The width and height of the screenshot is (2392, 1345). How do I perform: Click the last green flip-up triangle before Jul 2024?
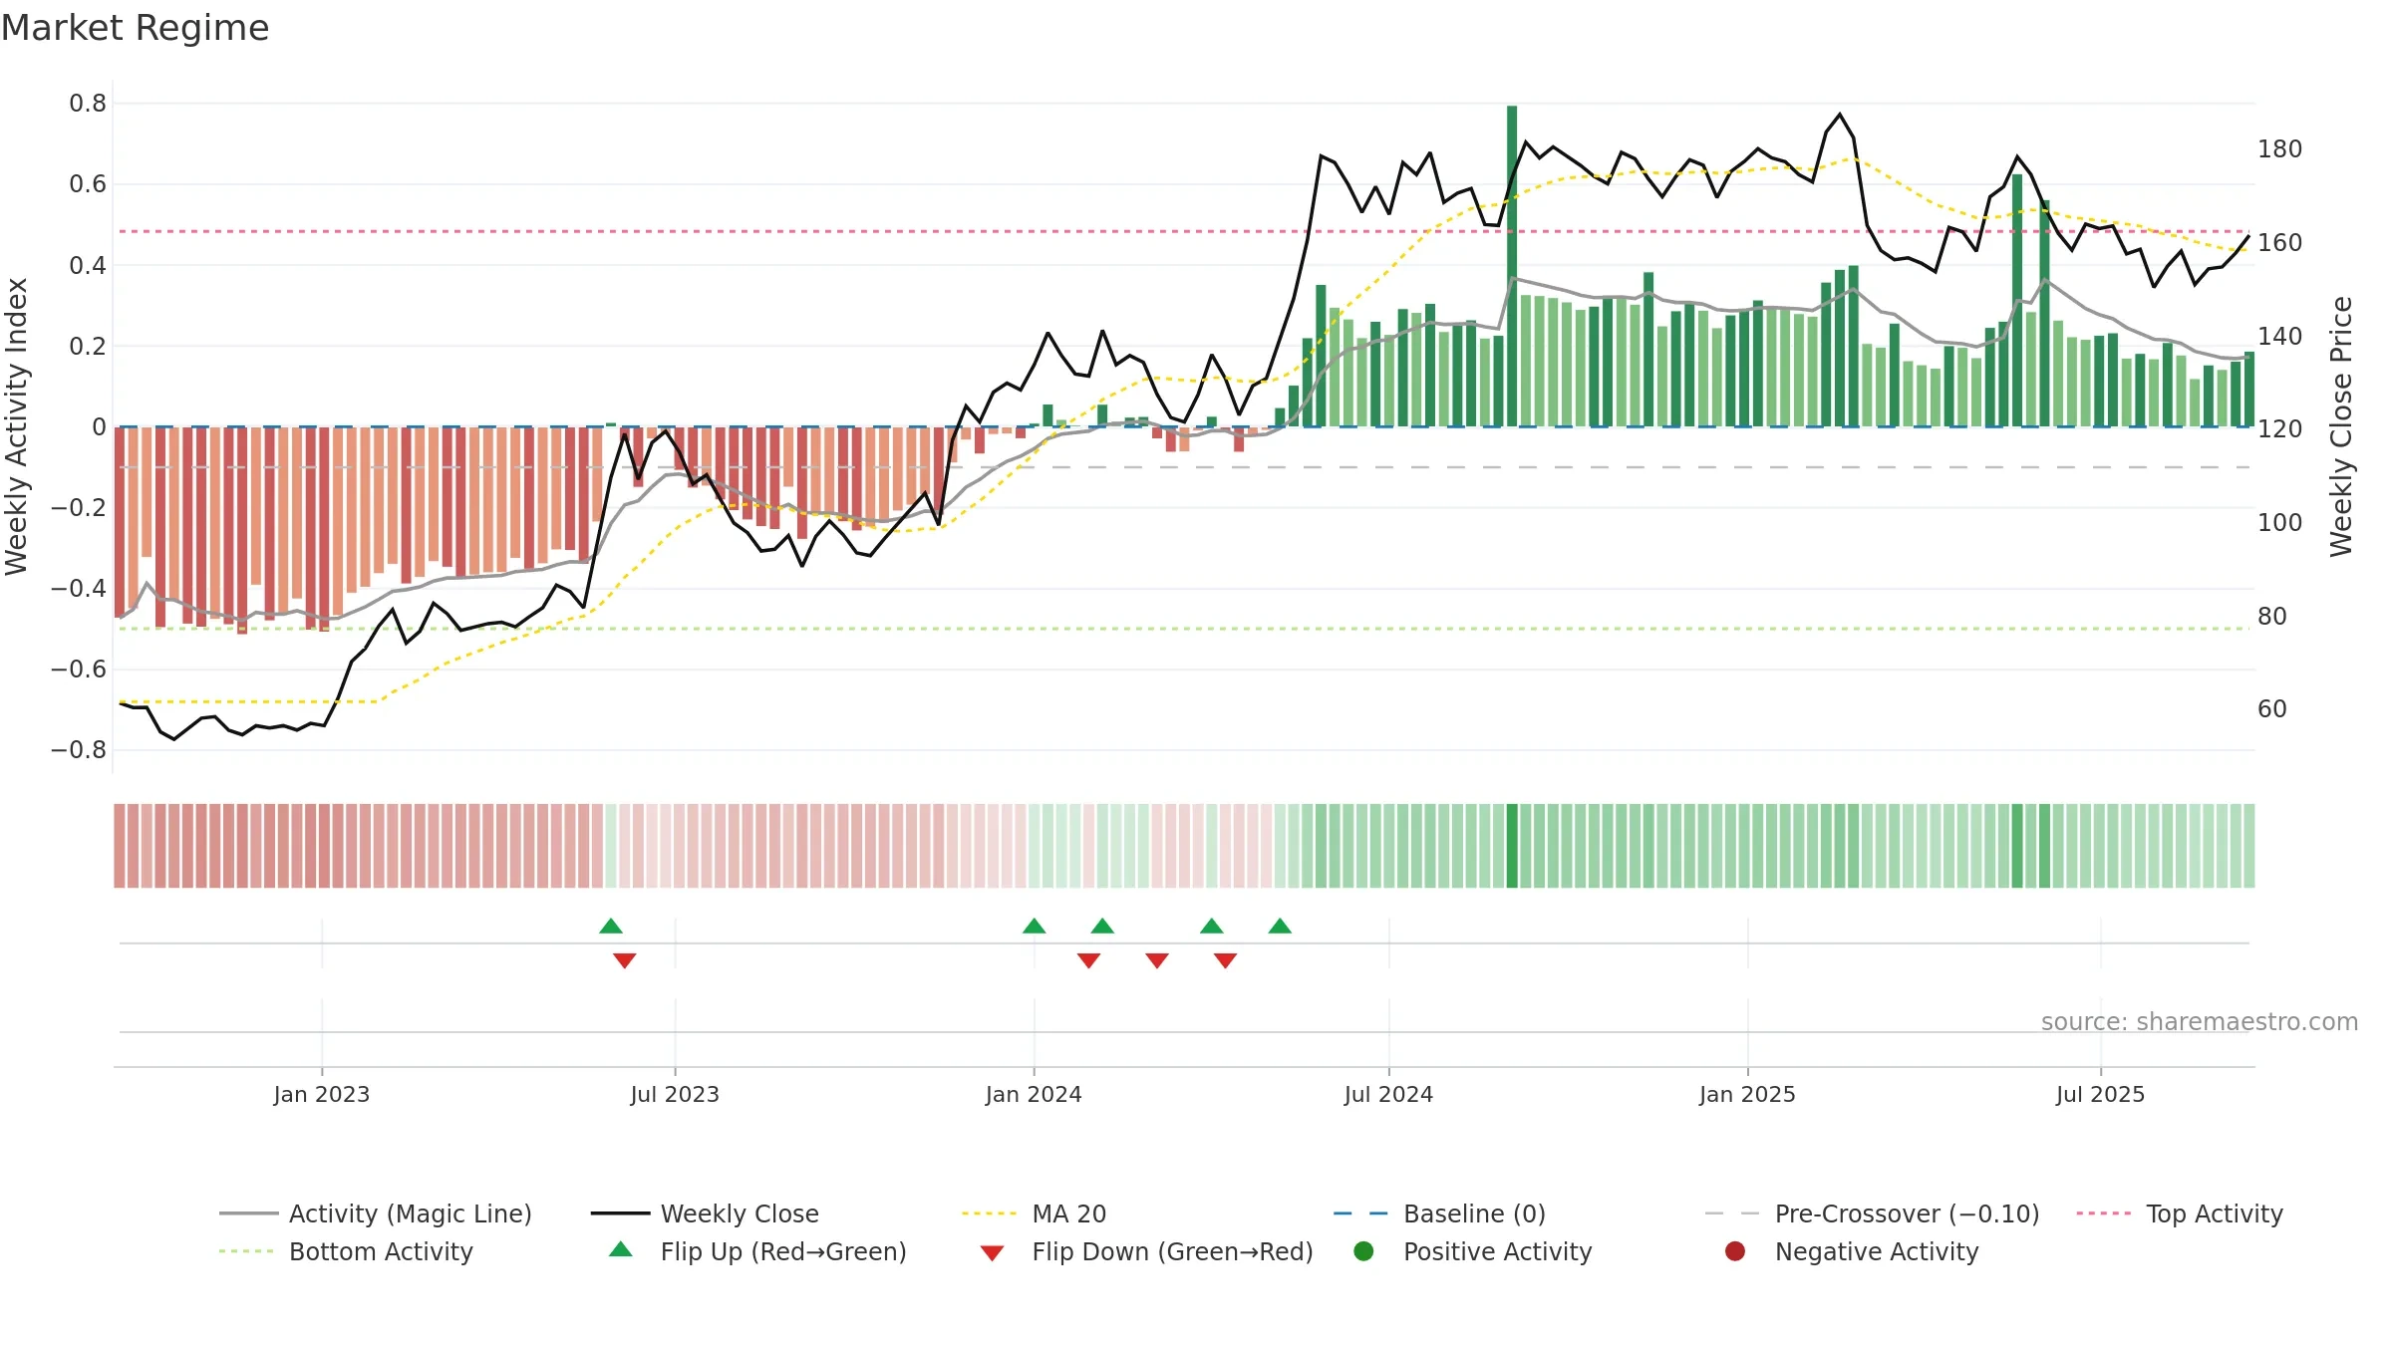pos(1280,927)
